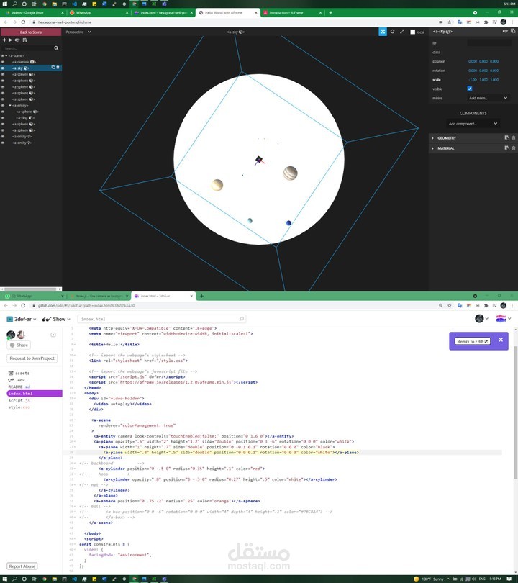Open the Show preview dropdown
This screenshot has width=518, height=583.
pyautogui.click(x=56, y=319)
